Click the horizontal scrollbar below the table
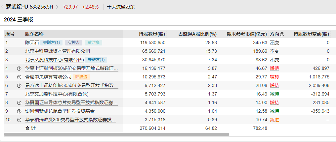 (x=116, y=134)
